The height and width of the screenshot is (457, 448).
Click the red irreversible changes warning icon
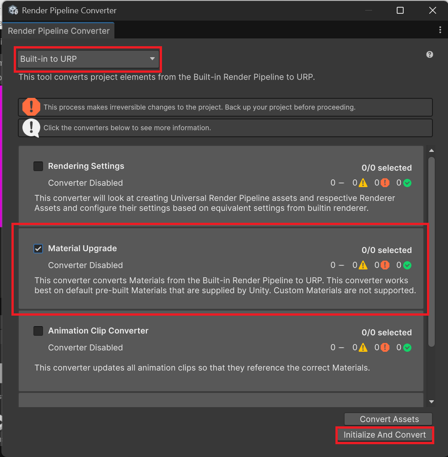tap(31, 107)
